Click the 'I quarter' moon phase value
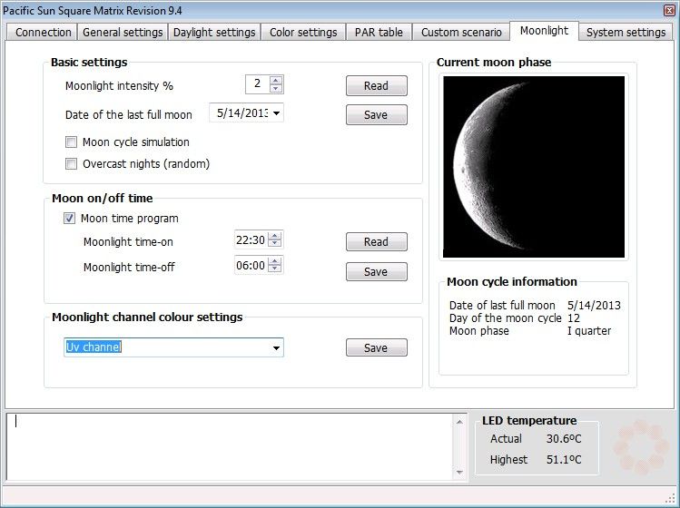 click(589, 331)
